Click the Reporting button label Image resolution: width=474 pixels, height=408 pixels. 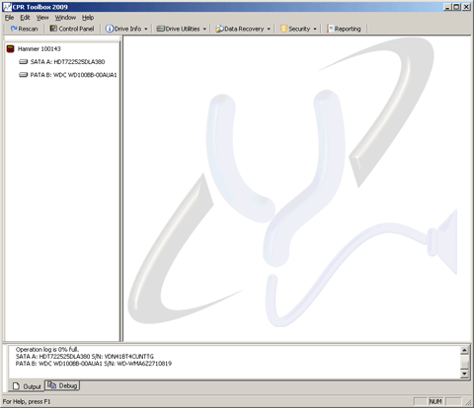[x=348, y=29]
